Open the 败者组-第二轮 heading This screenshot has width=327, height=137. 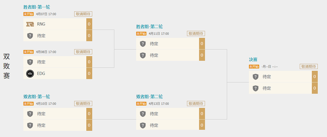(x=150, y=97)
